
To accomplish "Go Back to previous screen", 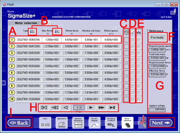I will click(x=19, y=123).
